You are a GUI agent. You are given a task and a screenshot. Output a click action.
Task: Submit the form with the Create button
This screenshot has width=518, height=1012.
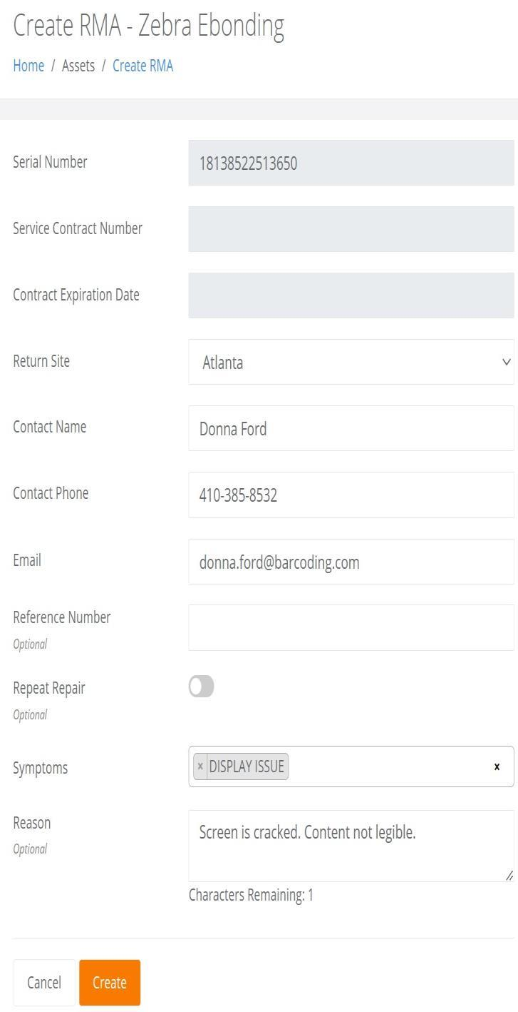click(x=110, y=983)
